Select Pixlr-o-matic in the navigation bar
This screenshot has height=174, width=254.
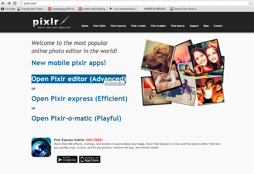[x=138, y=26]
